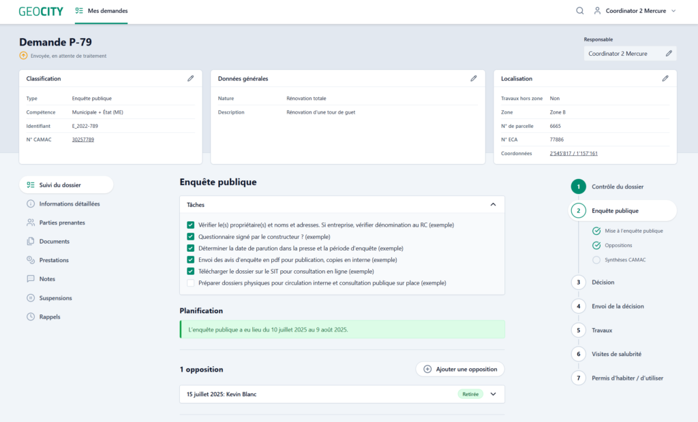Viewport: 698px width, 422px height.
Task: Click the pencil icon next to Responsable
Action: pyautogui.click(x=669, y=53)
